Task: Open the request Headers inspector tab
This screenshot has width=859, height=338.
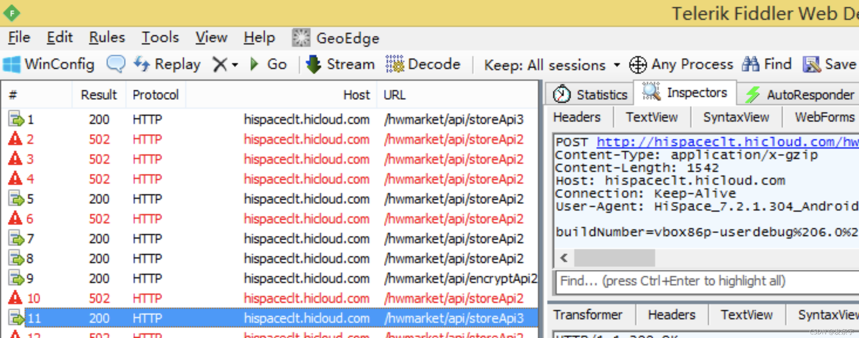Action: 577,117
